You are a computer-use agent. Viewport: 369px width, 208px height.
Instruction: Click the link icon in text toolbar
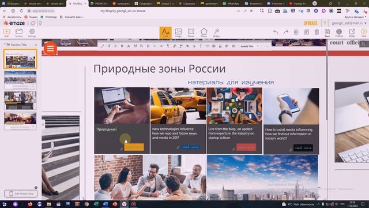pos(174,46)
